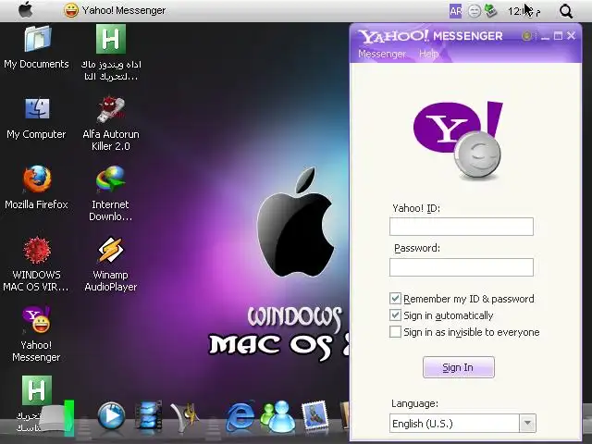Click the green-arrow tray icon left of the clock

click(x=490, y=10)
